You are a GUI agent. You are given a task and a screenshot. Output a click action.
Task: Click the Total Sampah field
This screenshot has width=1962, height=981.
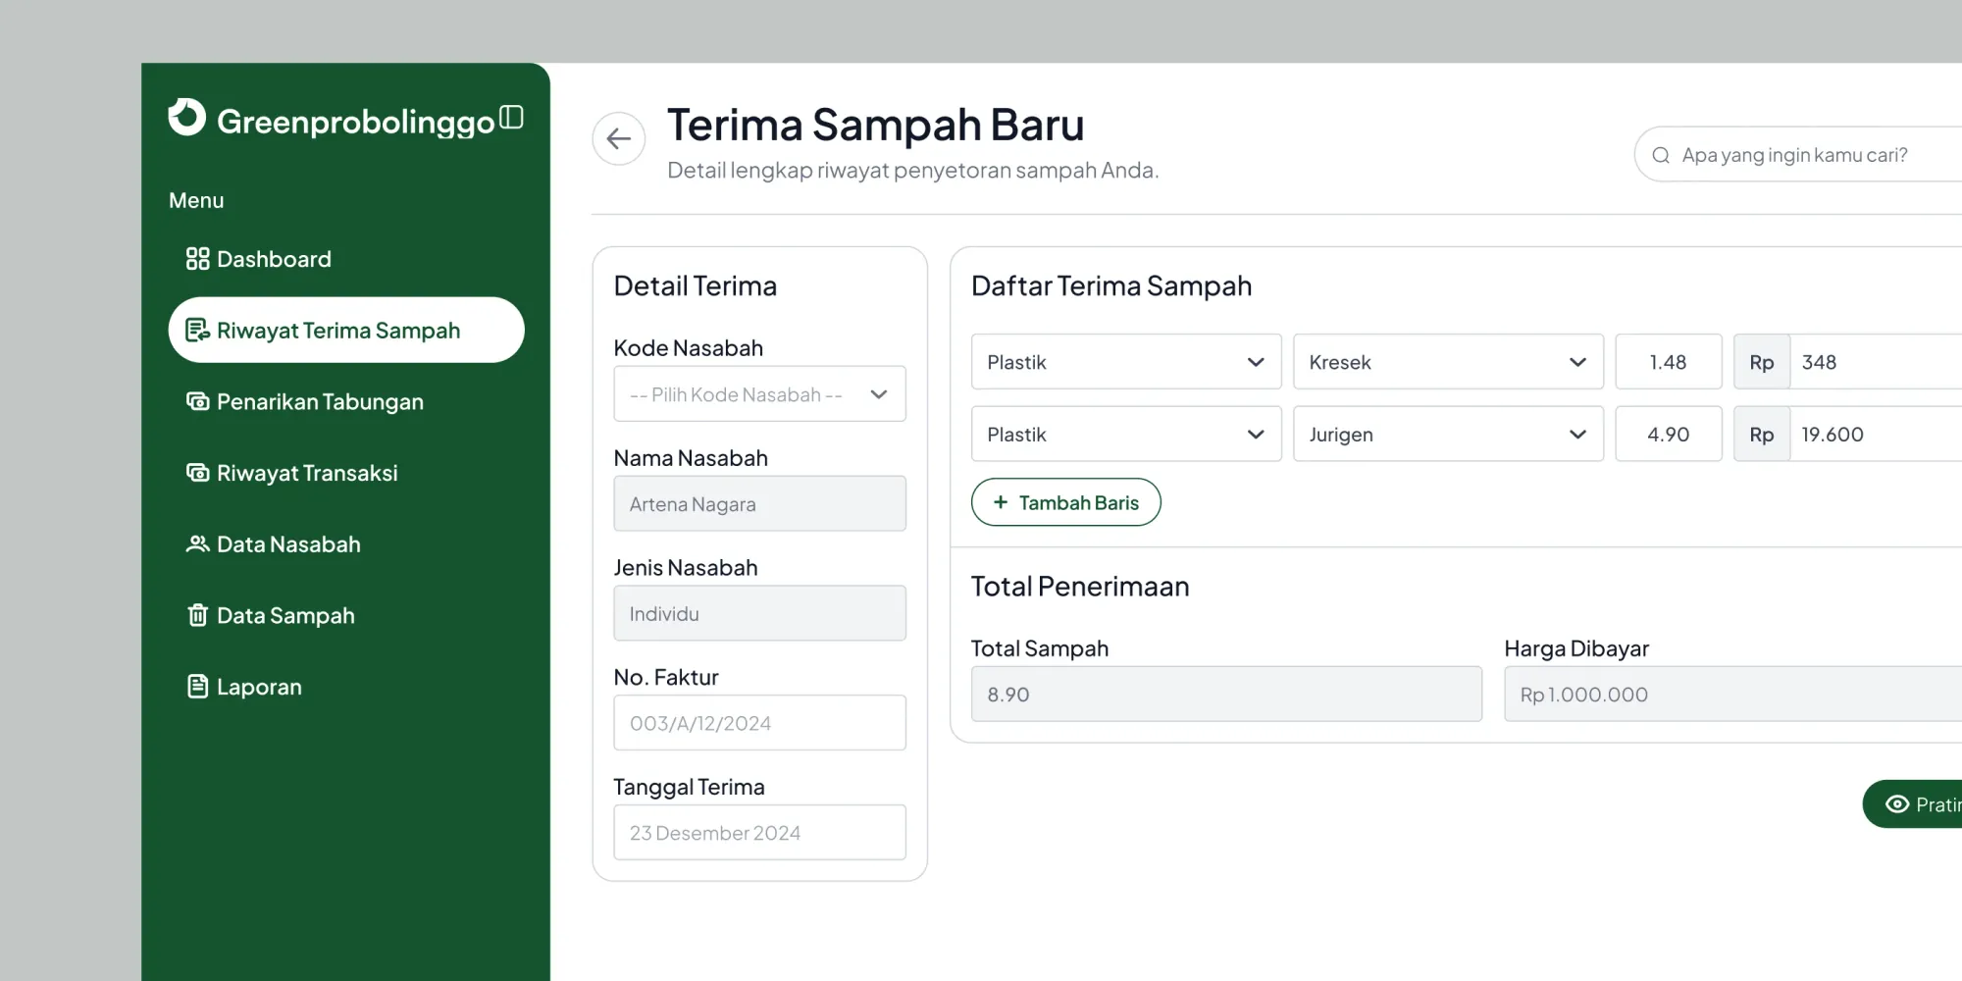(1226, 695)
